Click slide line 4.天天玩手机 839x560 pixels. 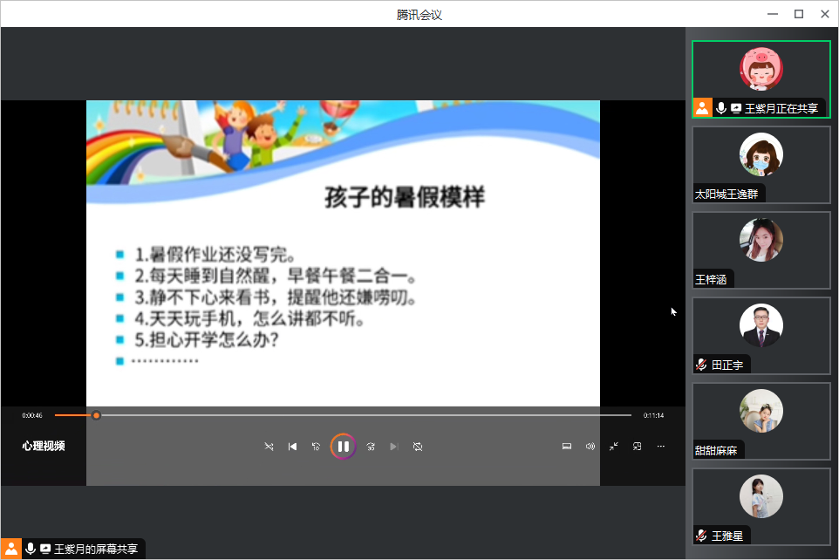249,318
